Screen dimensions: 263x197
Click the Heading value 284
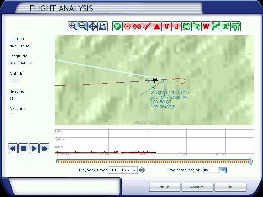12,98
